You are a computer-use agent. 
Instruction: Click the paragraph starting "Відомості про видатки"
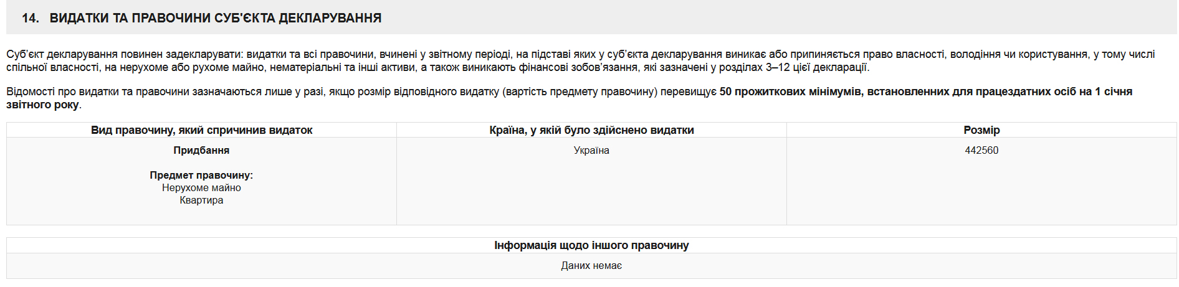312,92
